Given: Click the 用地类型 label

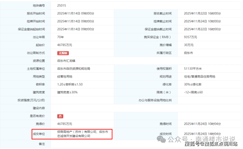Looking at the screenshot, I should tap(39, 77).
